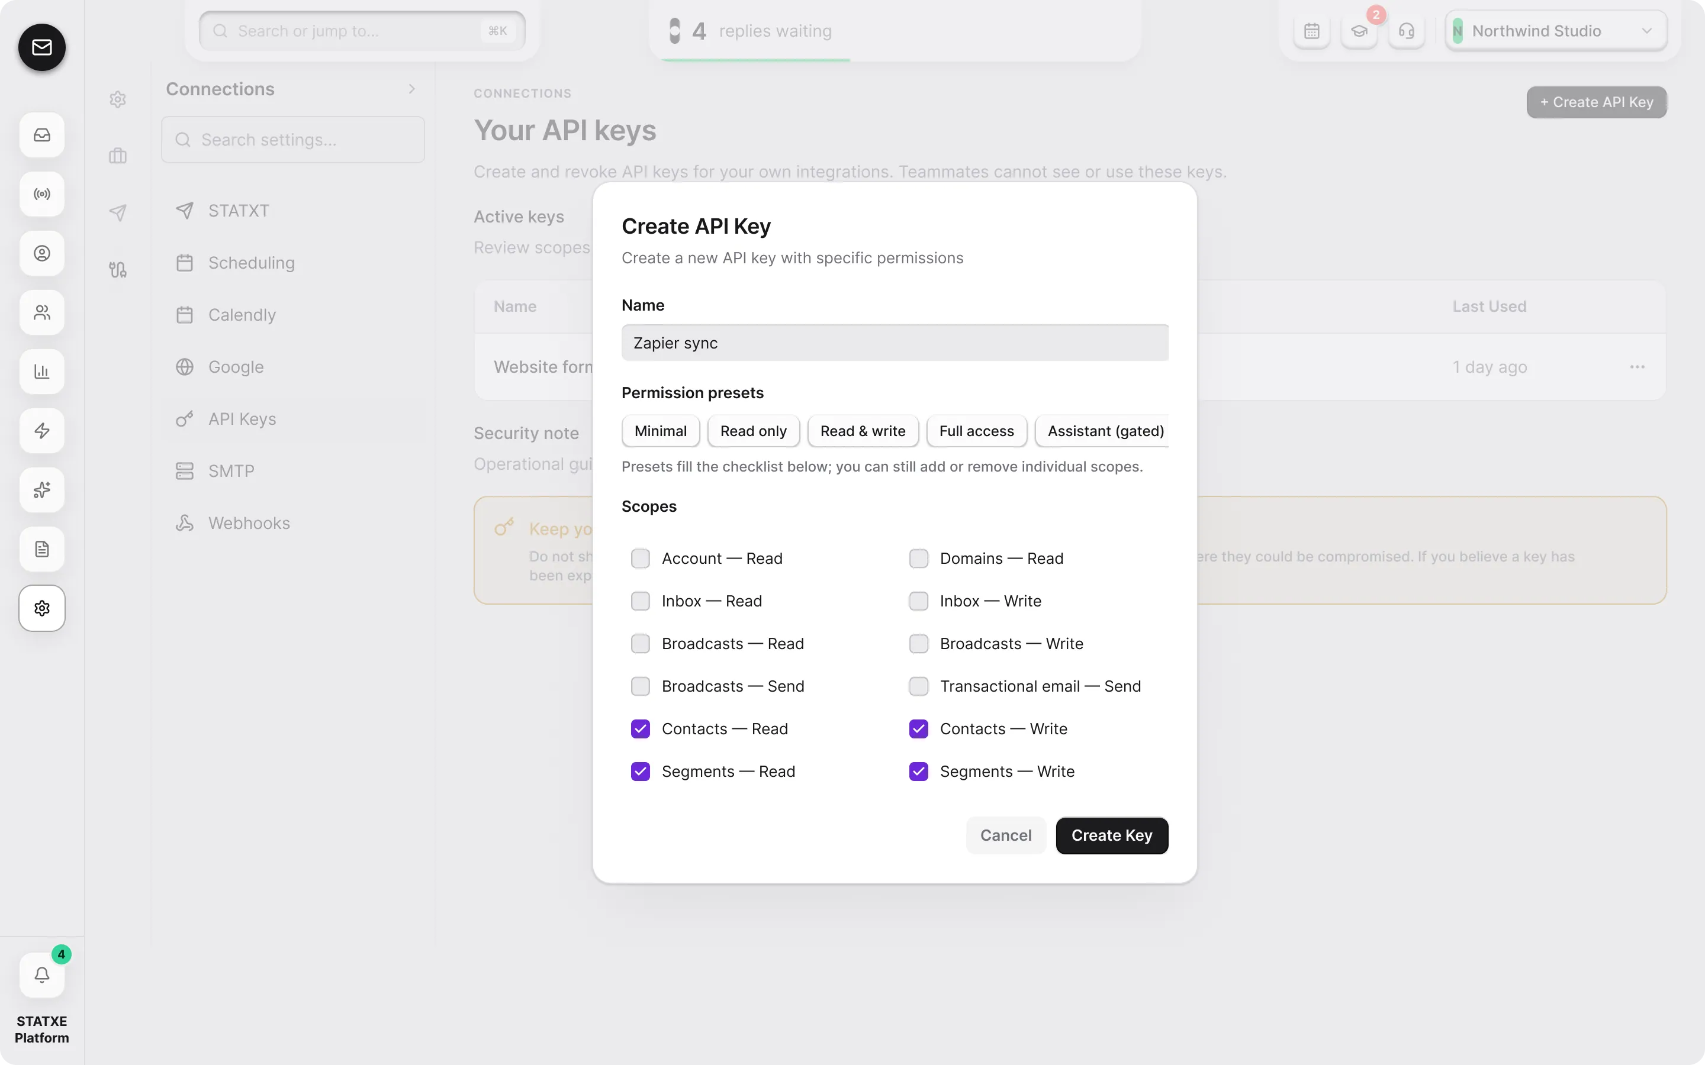The height and width of the screenshot is (1065, 1705).
Task: Open Northwind Studio workspace dropdown
Action: coord(1556,31)
